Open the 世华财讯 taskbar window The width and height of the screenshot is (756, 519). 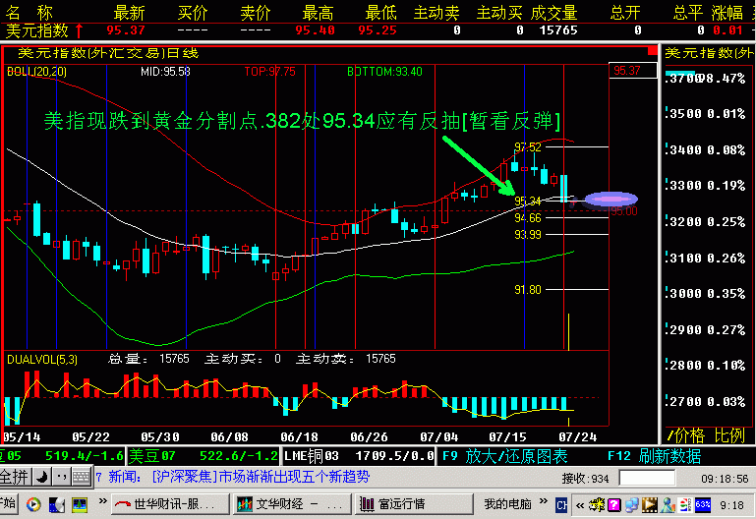click(170, 504)
